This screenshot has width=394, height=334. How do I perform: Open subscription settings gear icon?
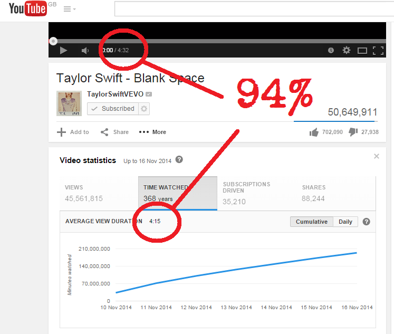(144, 109)
